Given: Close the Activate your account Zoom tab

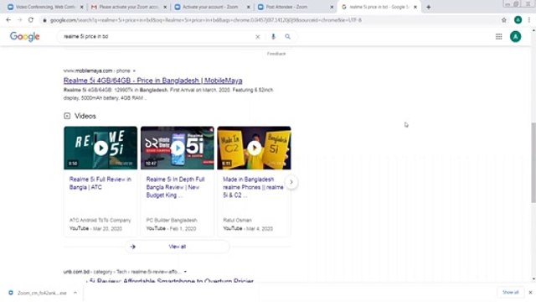Looking at the screenshot, I should pos(249,7).
